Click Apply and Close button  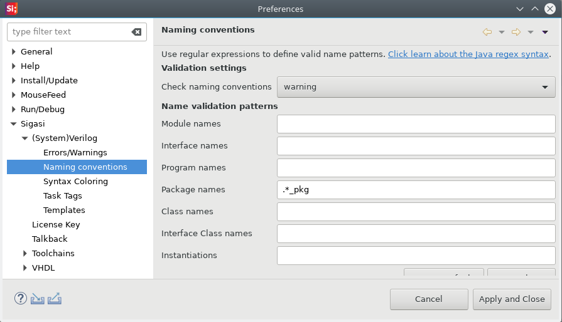pyautogui.click(x=512, y=299)
